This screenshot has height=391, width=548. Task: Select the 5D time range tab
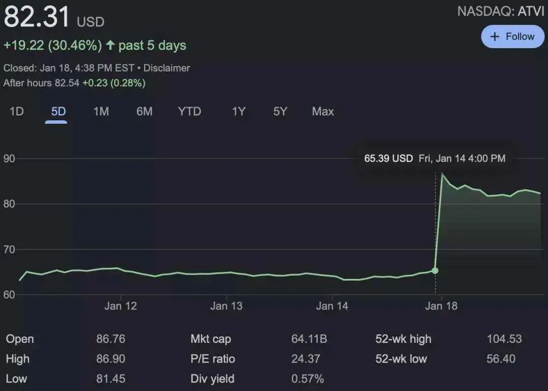(x=58, y=112)
